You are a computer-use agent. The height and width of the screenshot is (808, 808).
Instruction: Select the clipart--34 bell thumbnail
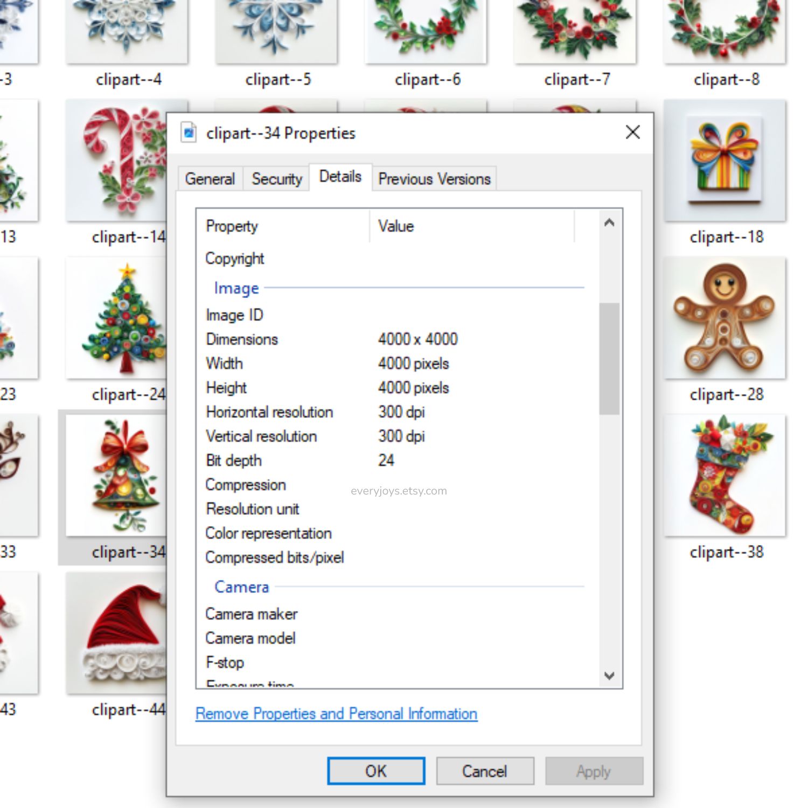coord(116,475)
